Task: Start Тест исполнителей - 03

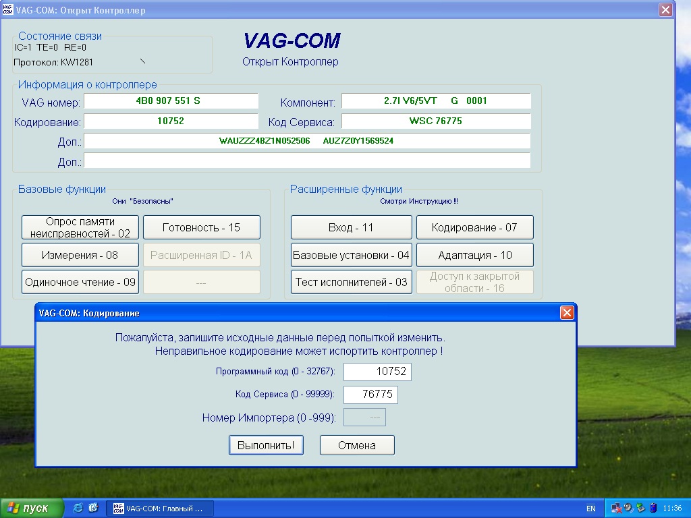Action: click(x=351, y=282)
